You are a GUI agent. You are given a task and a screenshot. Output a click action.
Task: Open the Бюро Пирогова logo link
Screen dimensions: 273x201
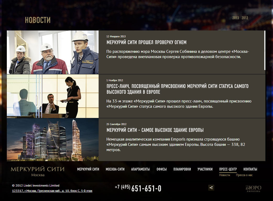pyautogui.click(x=253, y=189)
